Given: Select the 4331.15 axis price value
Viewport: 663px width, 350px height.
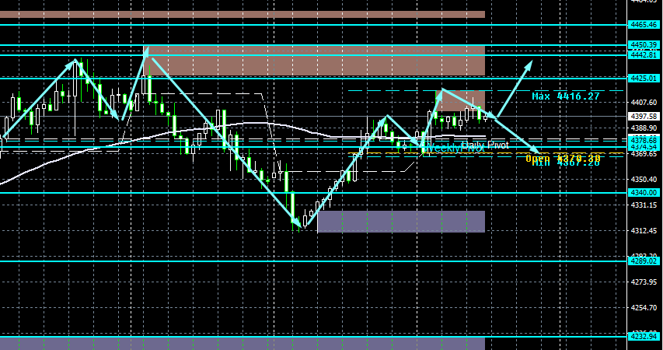Looking at the screenshot, I should click(645, 205).
